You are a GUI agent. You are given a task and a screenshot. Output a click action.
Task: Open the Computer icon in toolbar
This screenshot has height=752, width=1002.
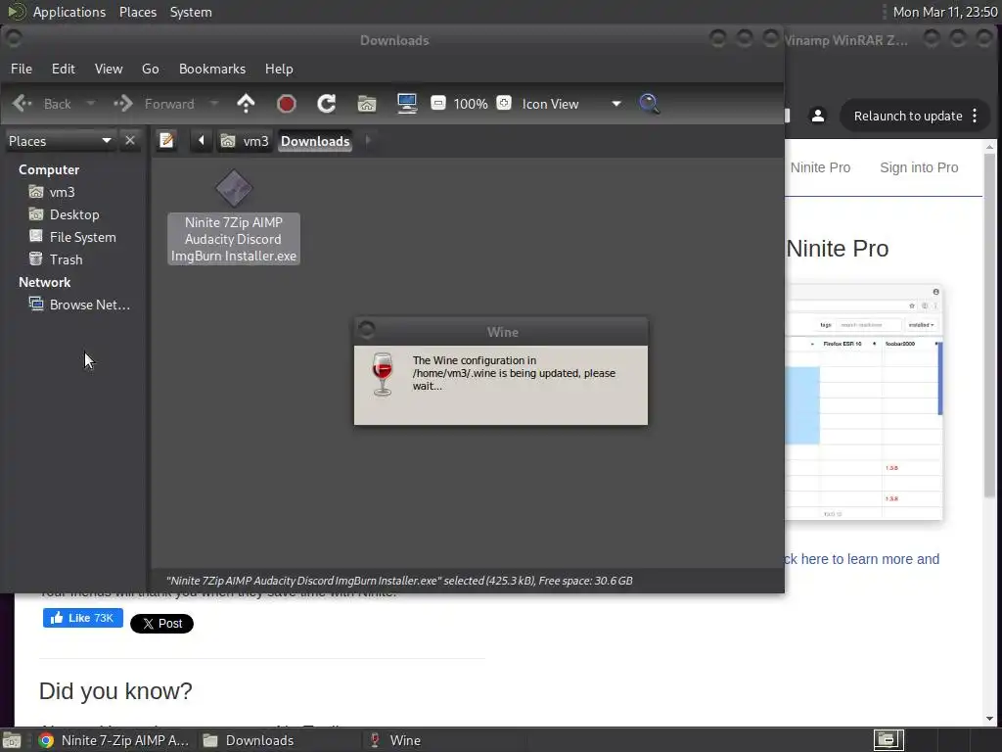pyautogui.click(x=407, y=104)
